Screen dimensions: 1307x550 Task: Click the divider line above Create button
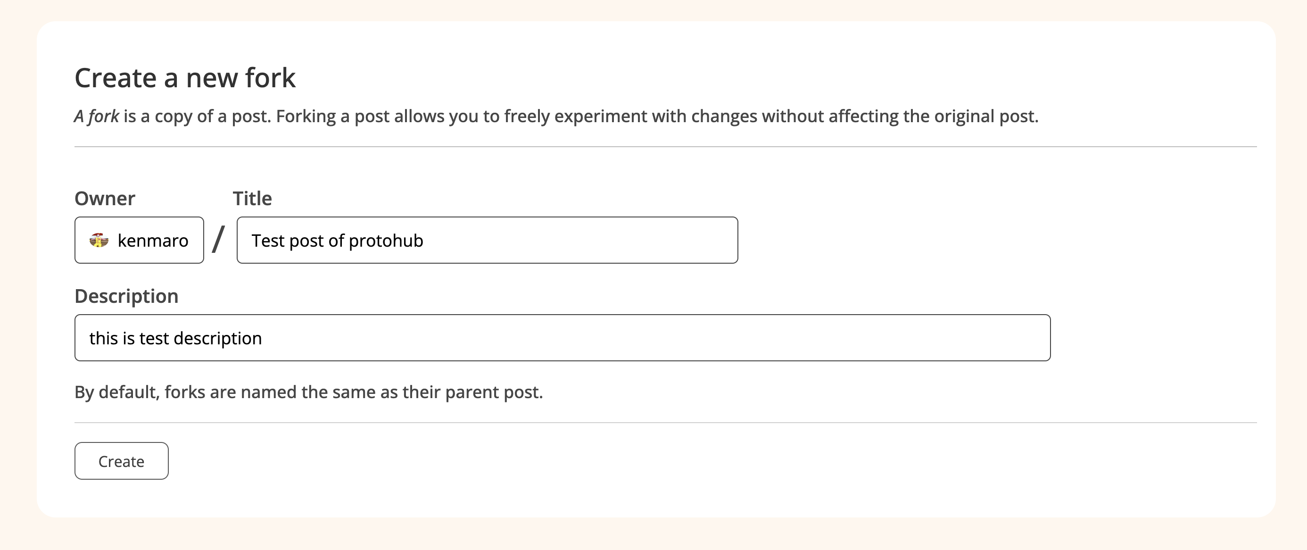click(x=666, y=423)
